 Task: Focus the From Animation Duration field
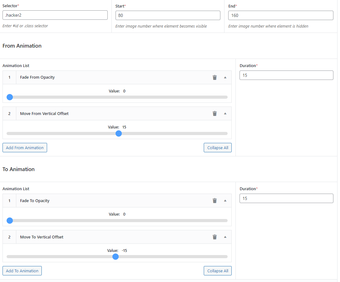286,75
